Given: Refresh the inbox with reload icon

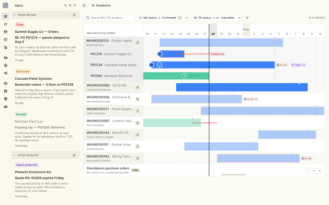Looking at the screenshot, I should [x=75, y=5].
